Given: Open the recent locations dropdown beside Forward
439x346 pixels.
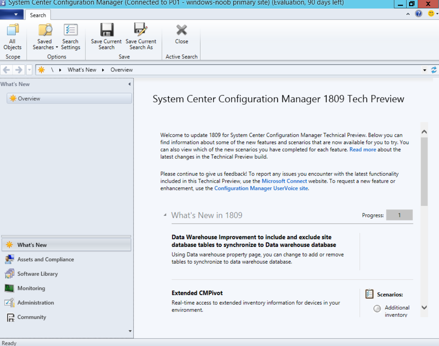Looking at the screenshot, I should coord(30,70).
